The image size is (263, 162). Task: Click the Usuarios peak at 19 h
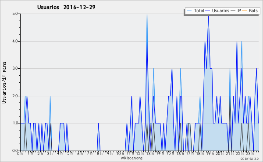208,16
